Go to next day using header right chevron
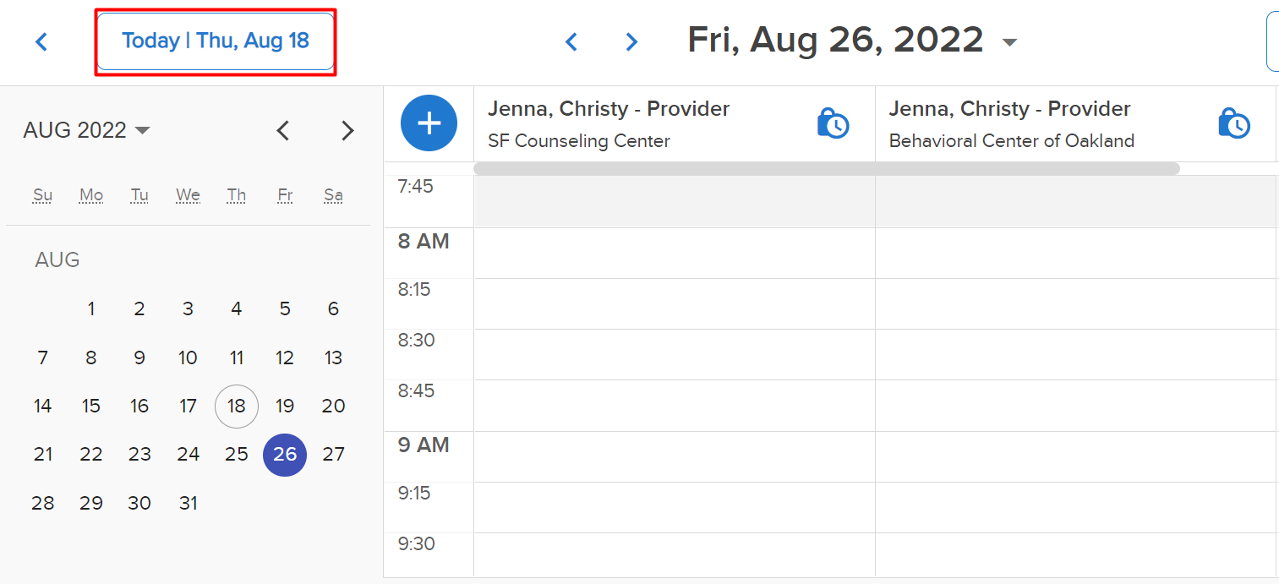Viewport: 1279px width, 584px height. coord(631,41)
